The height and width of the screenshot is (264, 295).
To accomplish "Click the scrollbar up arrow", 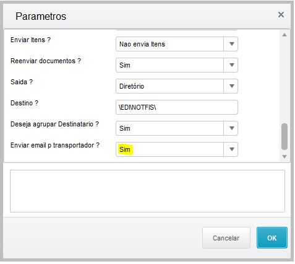I will 284,35.
